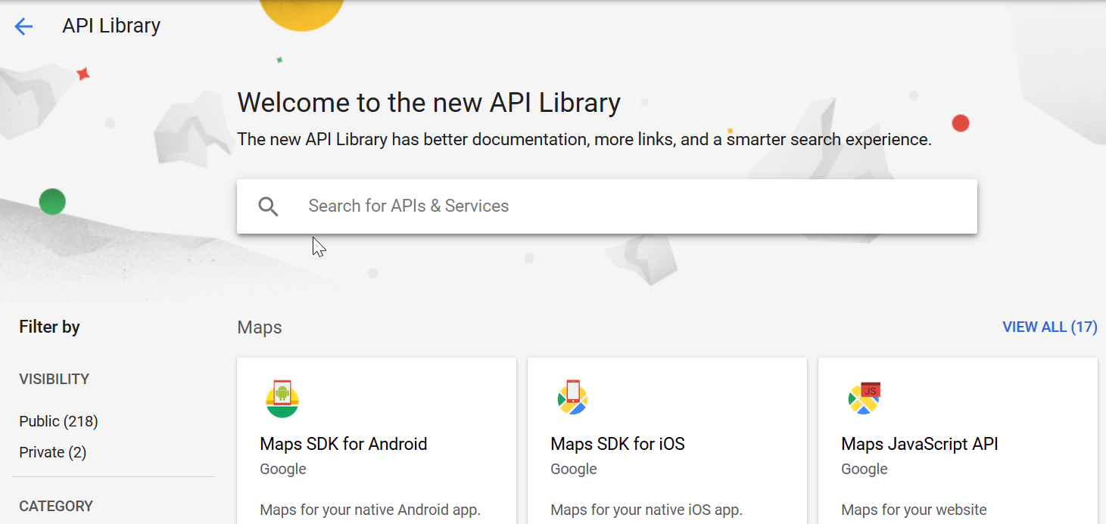Click 'Maps for your native iOS app.' description

[646, 510]
